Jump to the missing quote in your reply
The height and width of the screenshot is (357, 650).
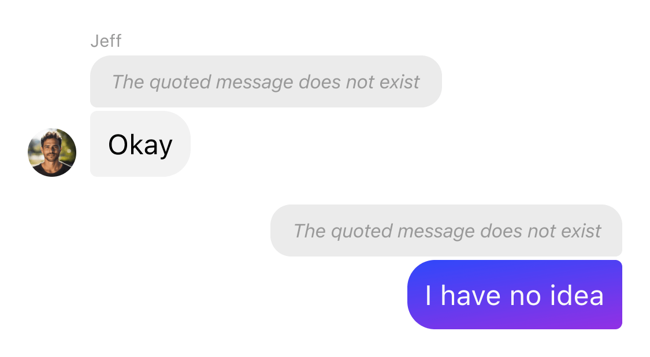point(446,230)
